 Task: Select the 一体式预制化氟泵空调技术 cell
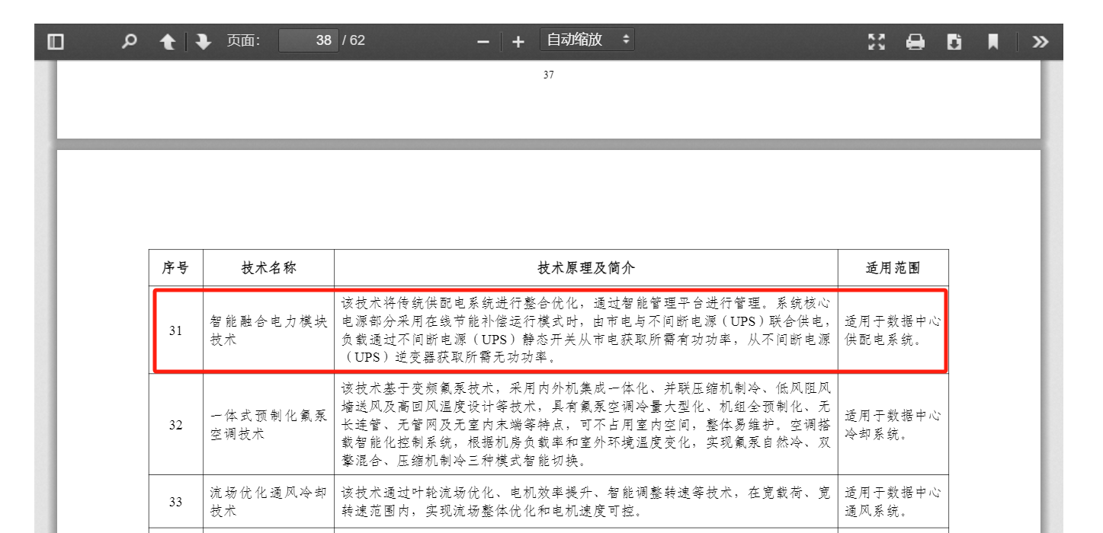coord(269,425)
